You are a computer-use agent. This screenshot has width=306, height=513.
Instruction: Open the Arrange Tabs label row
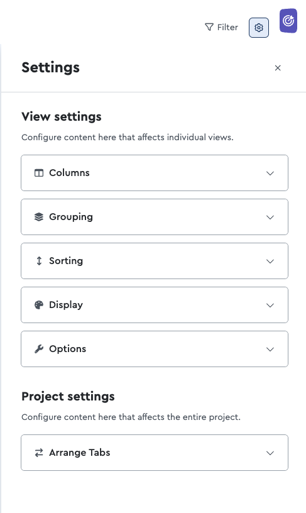(155, 453)
